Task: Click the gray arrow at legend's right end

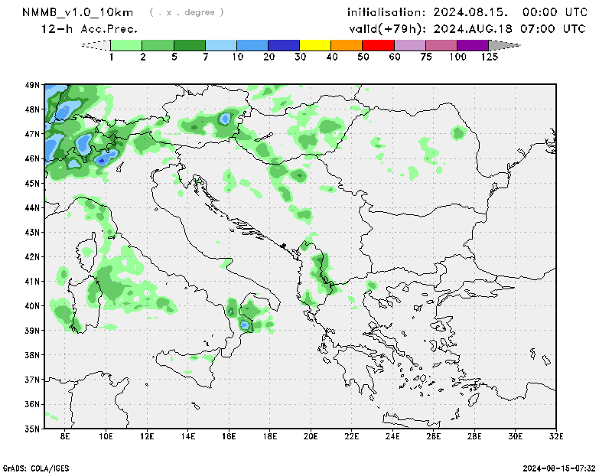Action: point(504,45)
